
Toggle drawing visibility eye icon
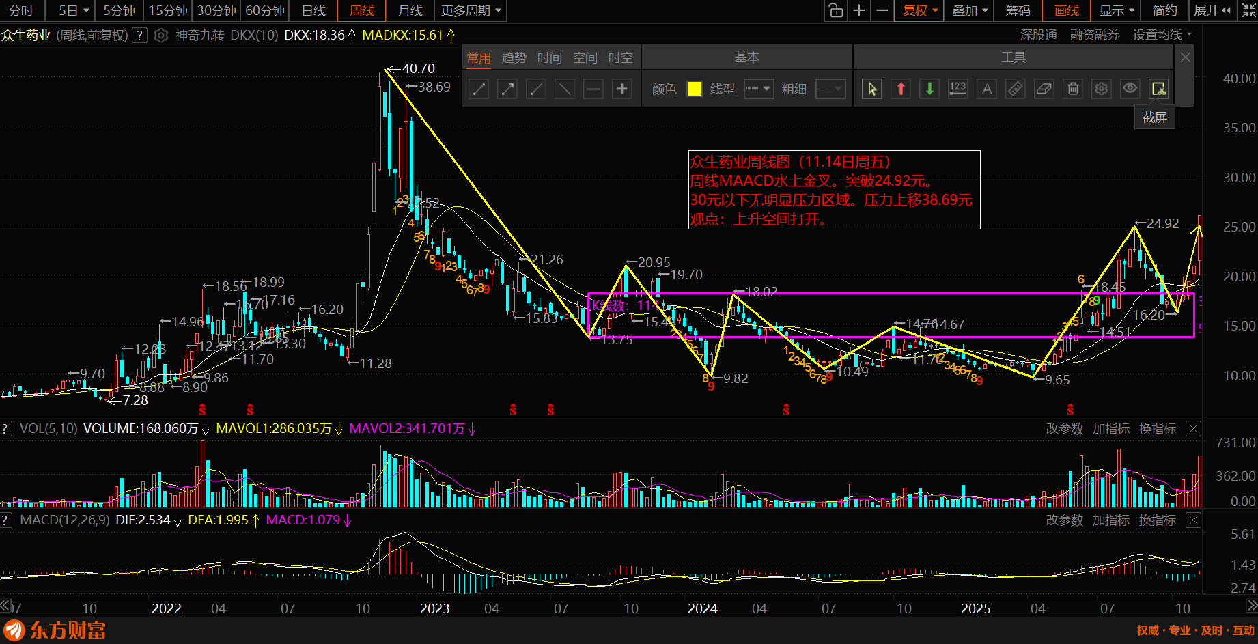[1130, 89]
